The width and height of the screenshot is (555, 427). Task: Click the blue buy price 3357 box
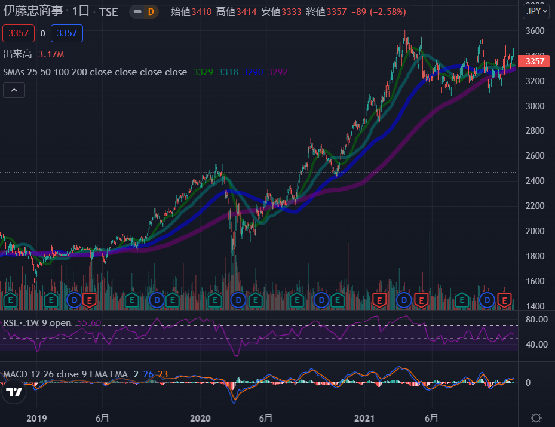click(67, 33)
